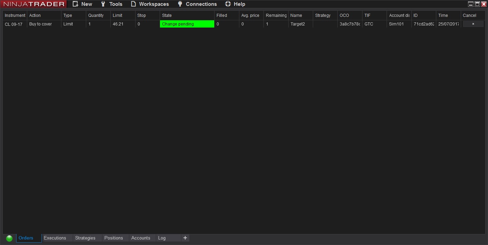Click the Cancel column header
488x245 pixels.
(473, 15)
